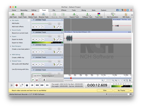142x108 pixels.
Task: Click the Delete Track toolbar icon
Action: coord(33,15)
